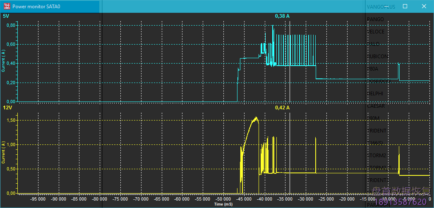The height and width of the screenshot is (208, 434).
Task: Pick the first TRIDENT list entry
Action: 376,131
